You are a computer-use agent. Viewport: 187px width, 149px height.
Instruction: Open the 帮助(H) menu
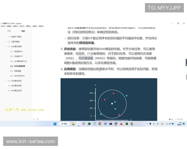tap(41, 26)
